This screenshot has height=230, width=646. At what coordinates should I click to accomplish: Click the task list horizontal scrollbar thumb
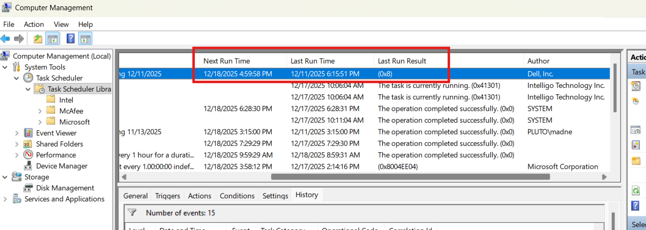pyautogui.click(x=410, y=177)
